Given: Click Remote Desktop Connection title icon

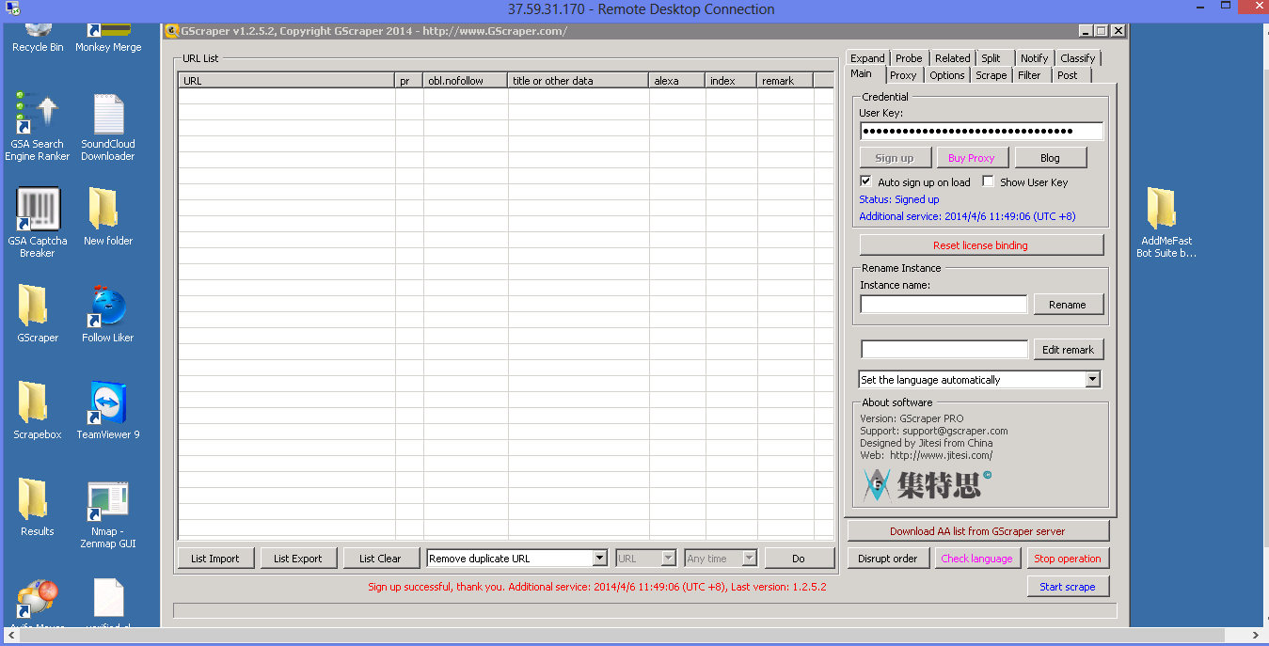Looking at the screenshot, I should [x=12, y=9].
